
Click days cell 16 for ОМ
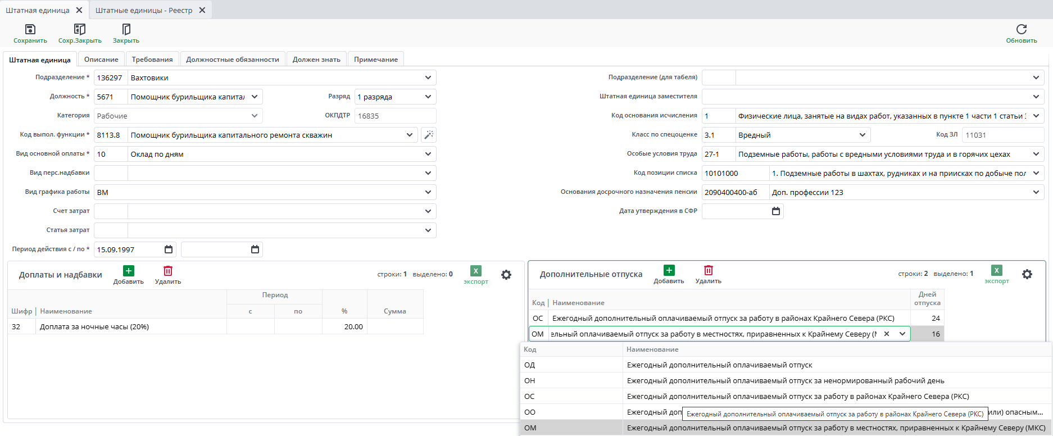pos(927,334)
